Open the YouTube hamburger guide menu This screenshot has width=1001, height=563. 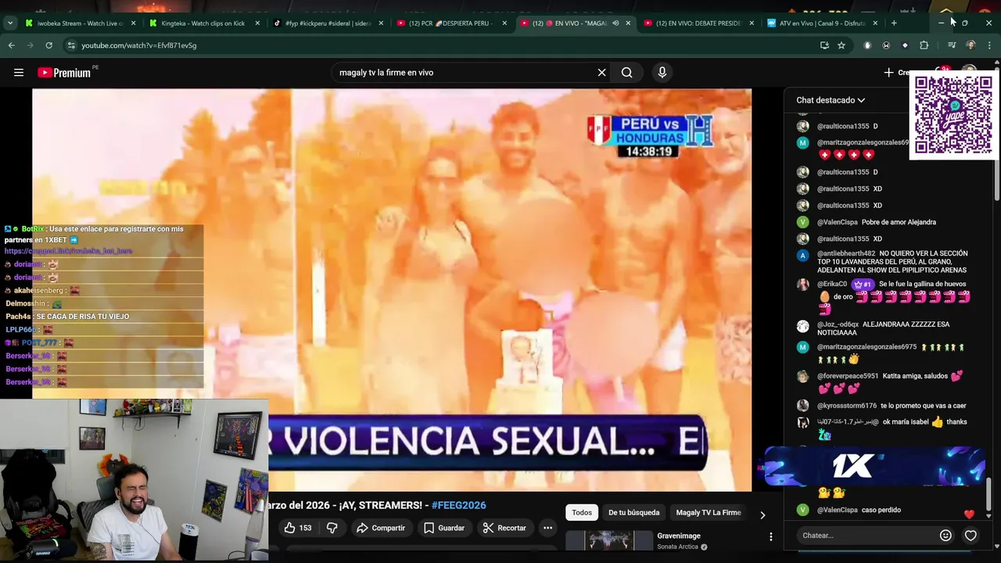click(19, 73)
